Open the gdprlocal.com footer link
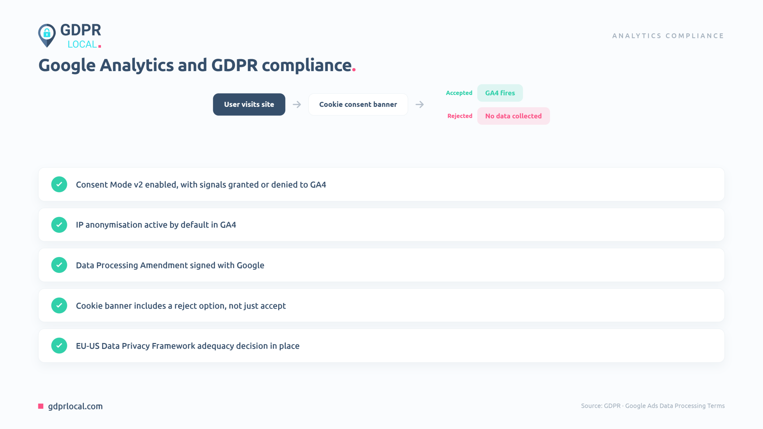 pyautogui.click(x=75, y=406)
